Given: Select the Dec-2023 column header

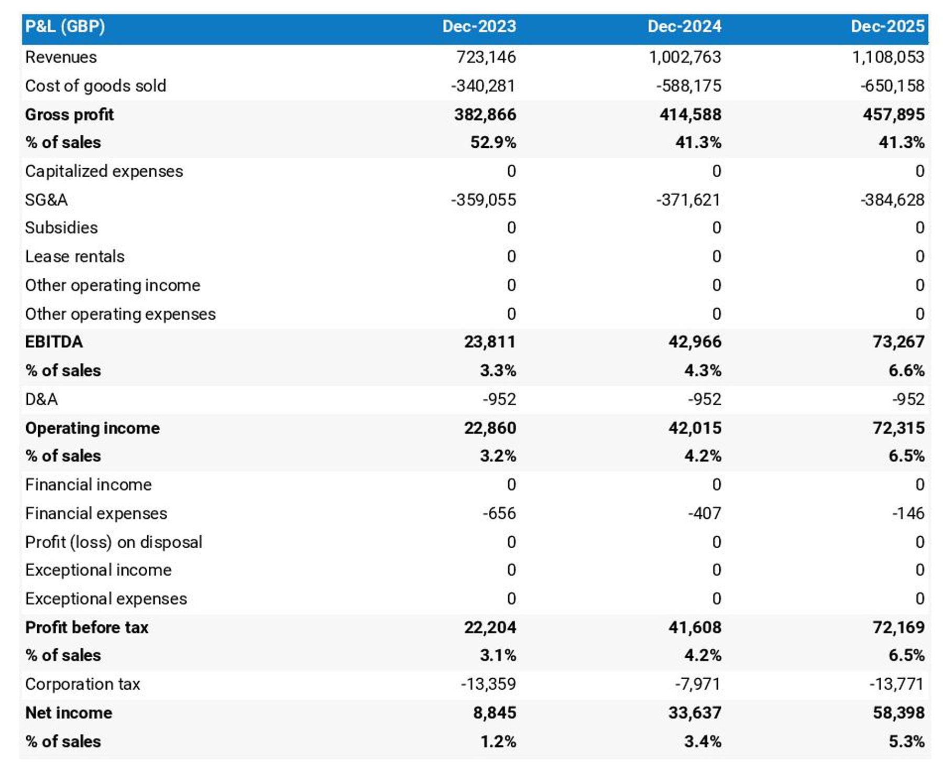Looking at the screenshot, I should click(479, 27).
